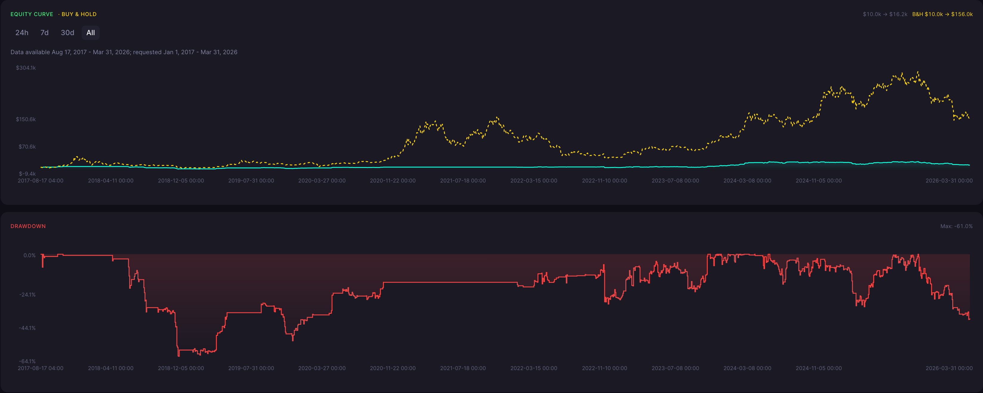Click equity chart 2024-11-05 00:00 date label
Viewport: 983px width, 393px height.
[819, 180]
